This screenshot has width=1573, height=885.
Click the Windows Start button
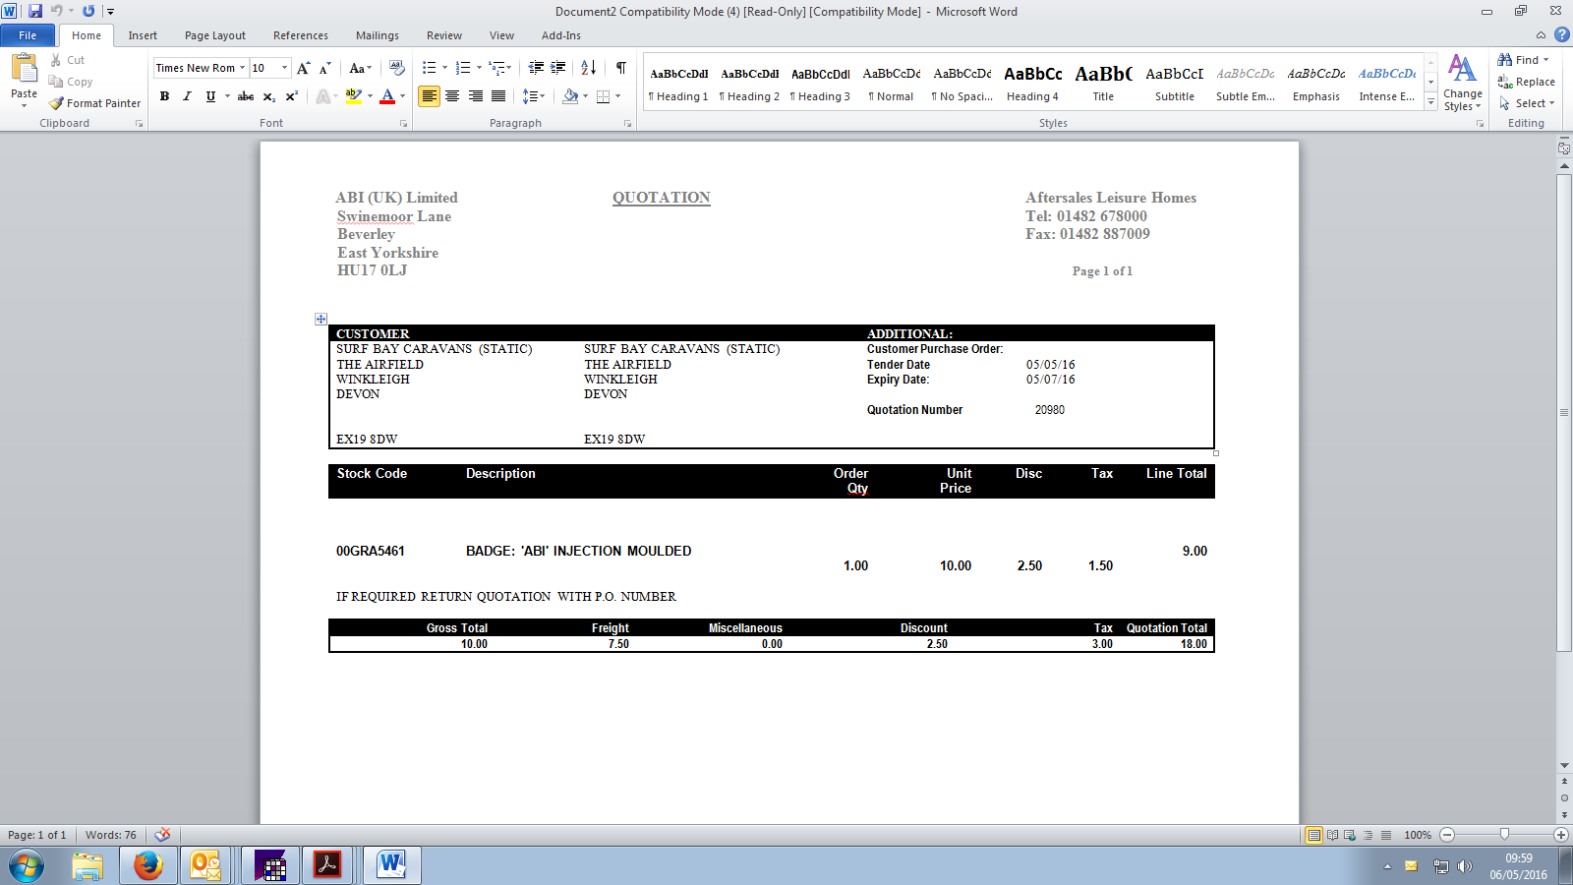[x=27, y=865]
